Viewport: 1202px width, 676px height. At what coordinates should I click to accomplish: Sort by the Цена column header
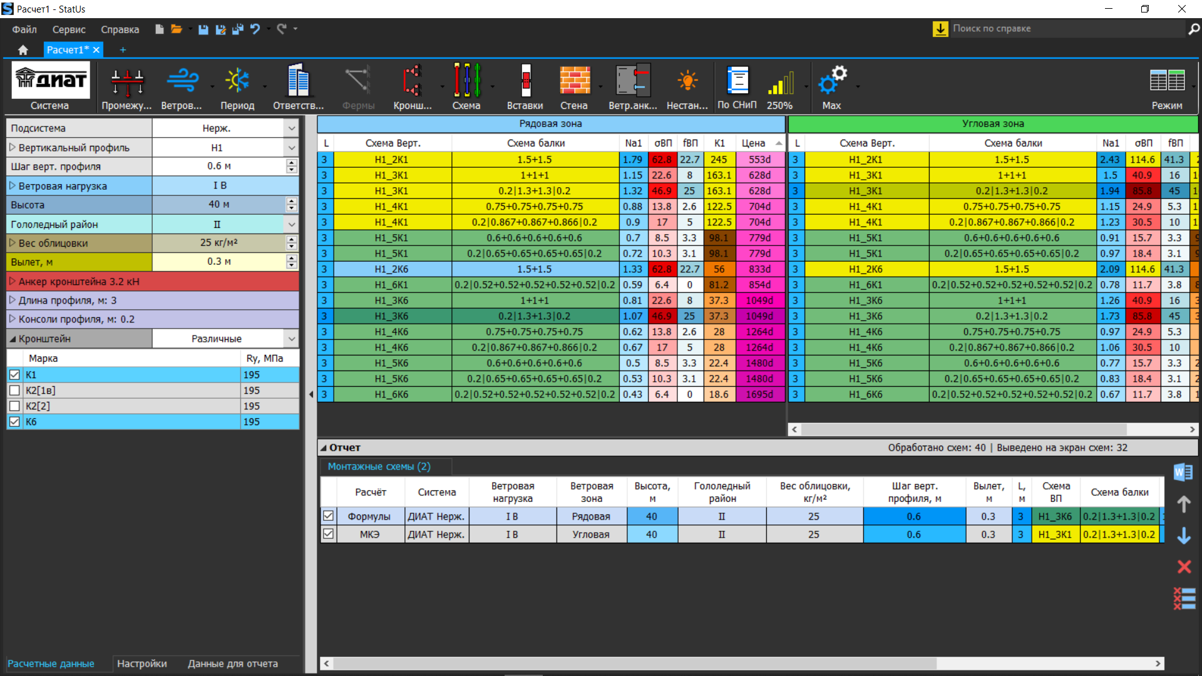(x=754, y=143)
